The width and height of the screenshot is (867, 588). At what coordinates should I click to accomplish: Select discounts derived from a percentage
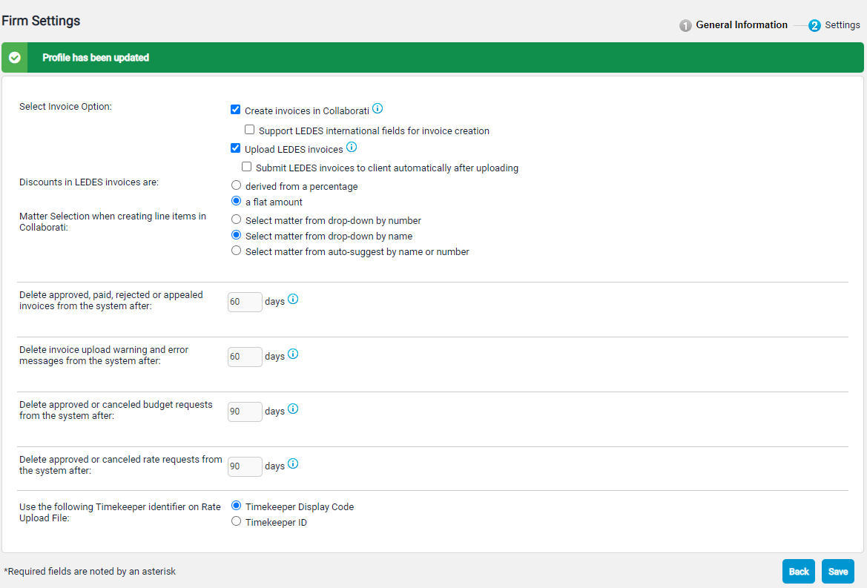point(237,185)
